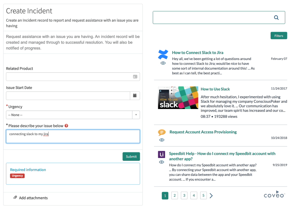Click the Confluence icon on Slack-Jira result
This screenshot has height=207, width=301.
163,54
